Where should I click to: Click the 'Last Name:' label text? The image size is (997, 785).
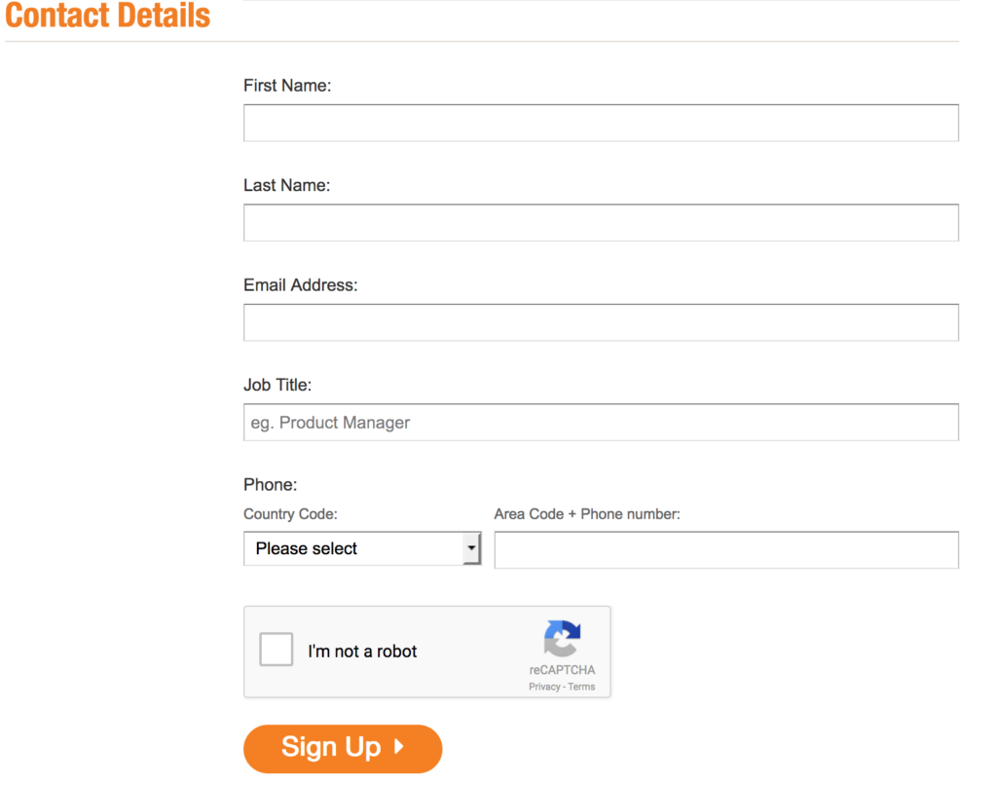click(286, 185)
